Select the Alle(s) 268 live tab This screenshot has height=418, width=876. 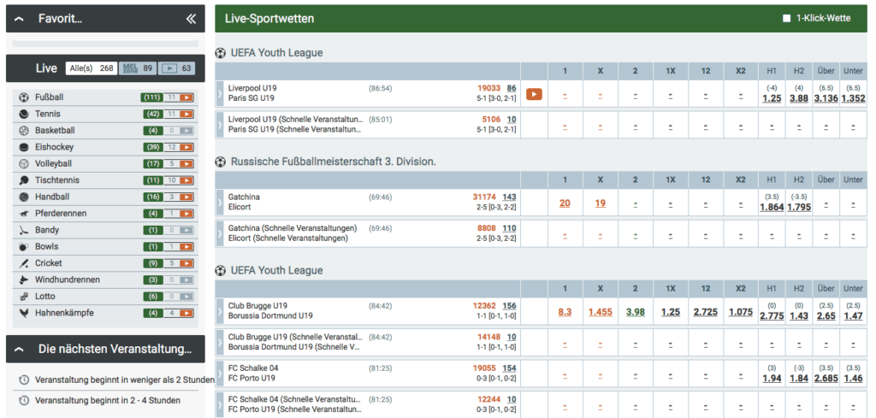[92, 68]
